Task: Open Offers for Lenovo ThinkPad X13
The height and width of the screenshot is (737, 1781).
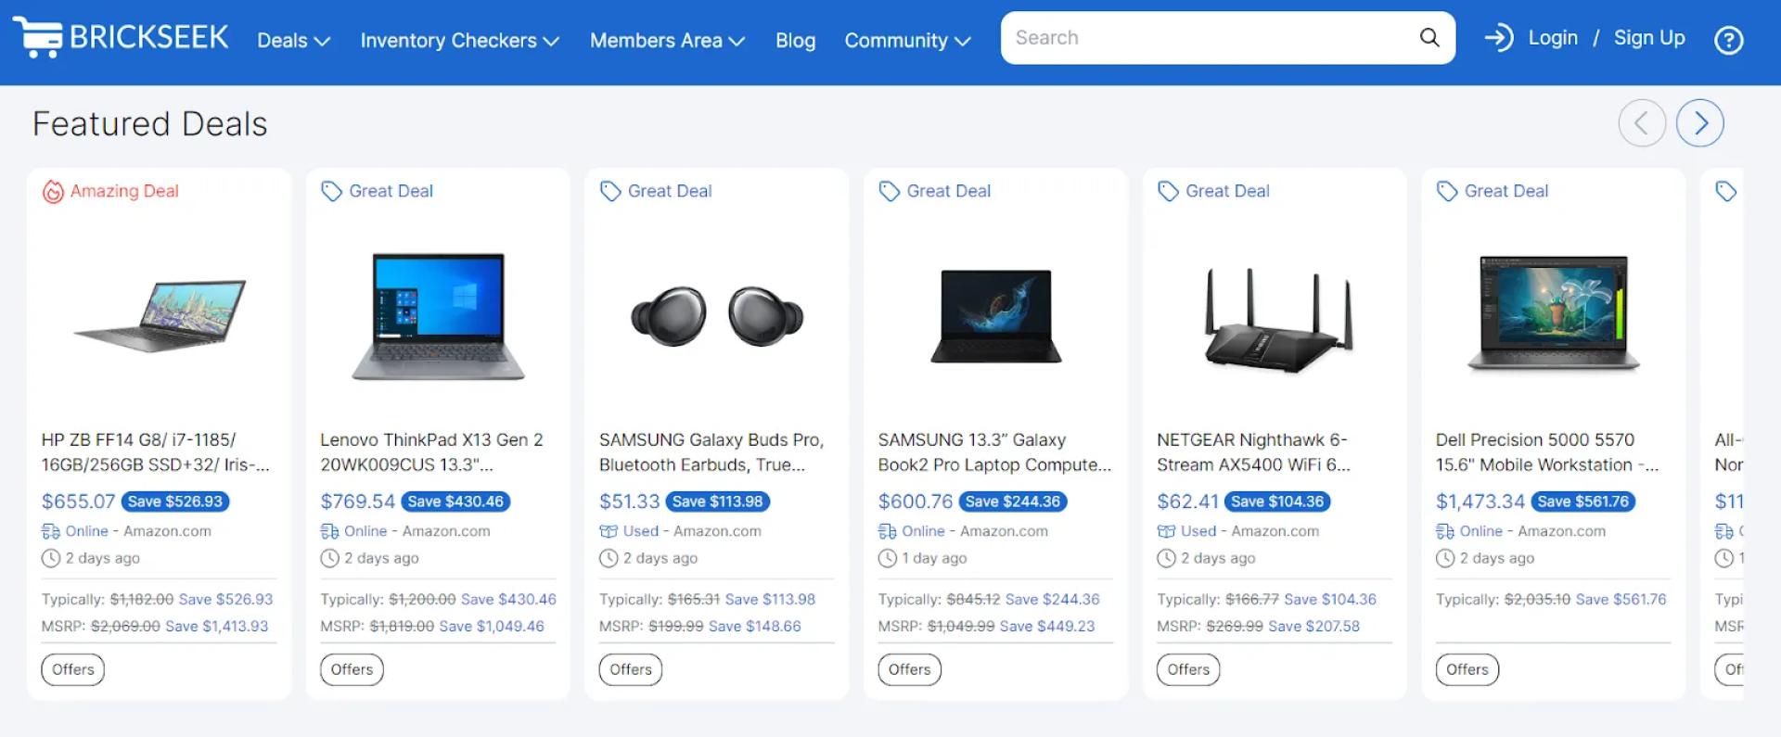Action: (x=352, y=669)
